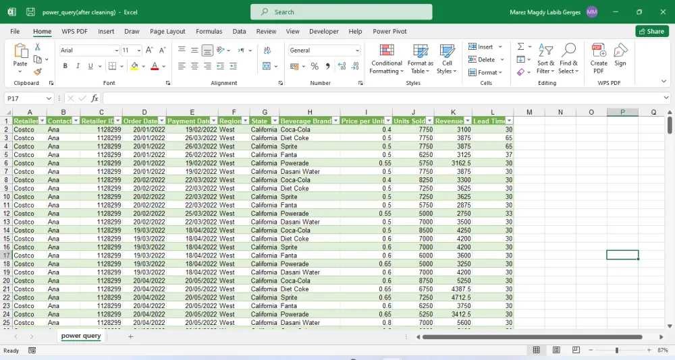
Task: Open the State column filter dropdown
Action: point(275,121)
